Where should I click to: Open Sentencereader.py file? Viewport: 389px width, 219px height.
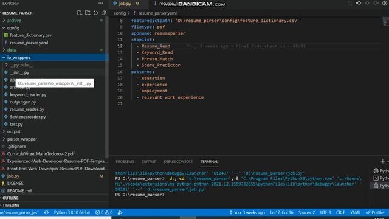pos(28,117)
